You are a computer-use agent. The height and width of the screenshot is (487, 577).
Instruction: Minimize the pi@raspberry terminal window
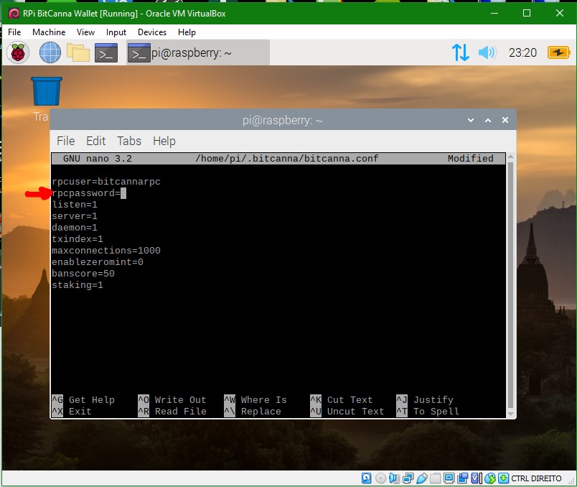pos(471,120)
